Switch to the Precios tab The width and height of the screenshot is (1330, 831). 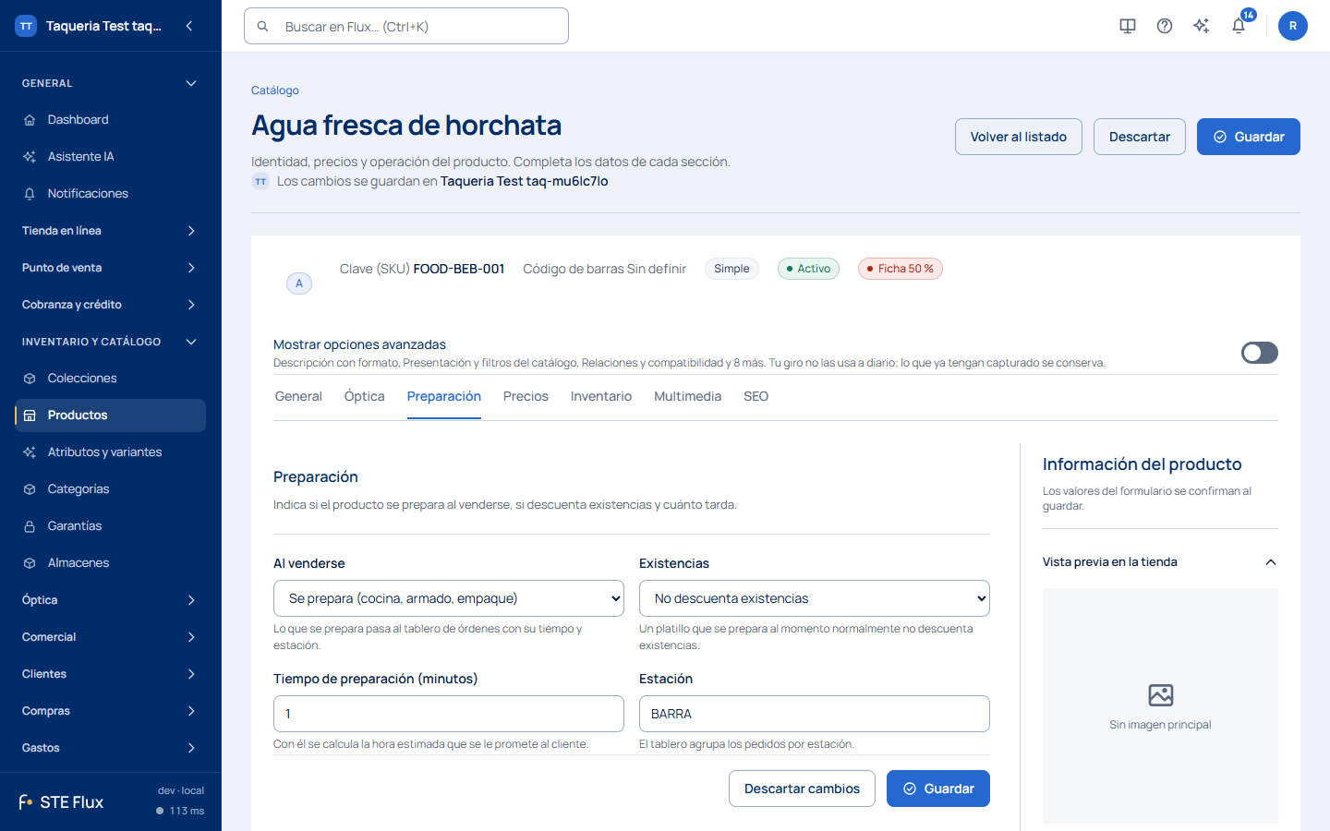(526, 396)
